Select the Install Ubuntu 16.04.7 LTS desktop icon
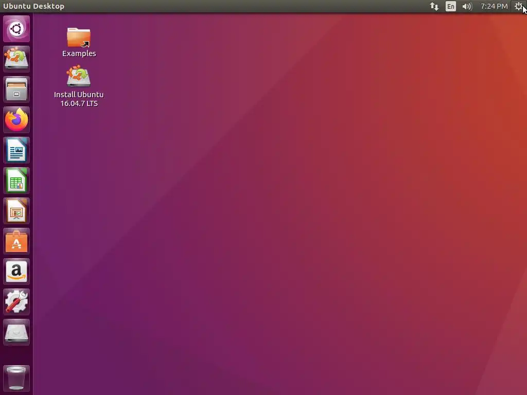 coord(79,76)
